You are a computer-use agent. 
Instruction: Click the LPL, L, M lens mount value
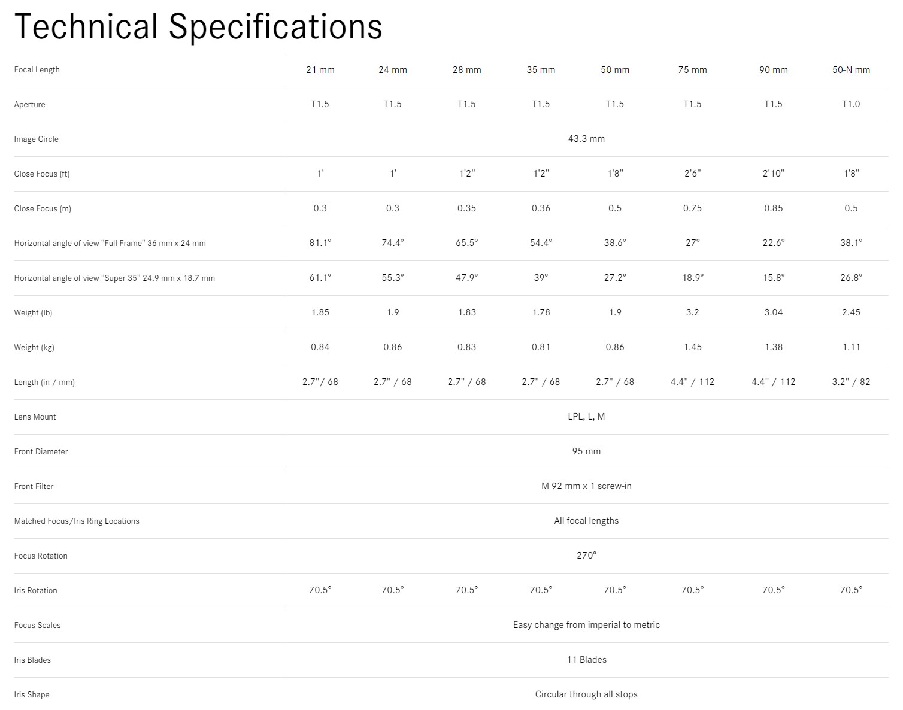pyautogui.click(x=586, y=417)
